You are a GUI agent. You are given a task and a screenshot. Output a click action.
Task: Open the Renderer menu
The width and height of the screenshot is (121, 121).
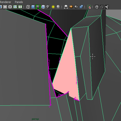pos(5,2)
